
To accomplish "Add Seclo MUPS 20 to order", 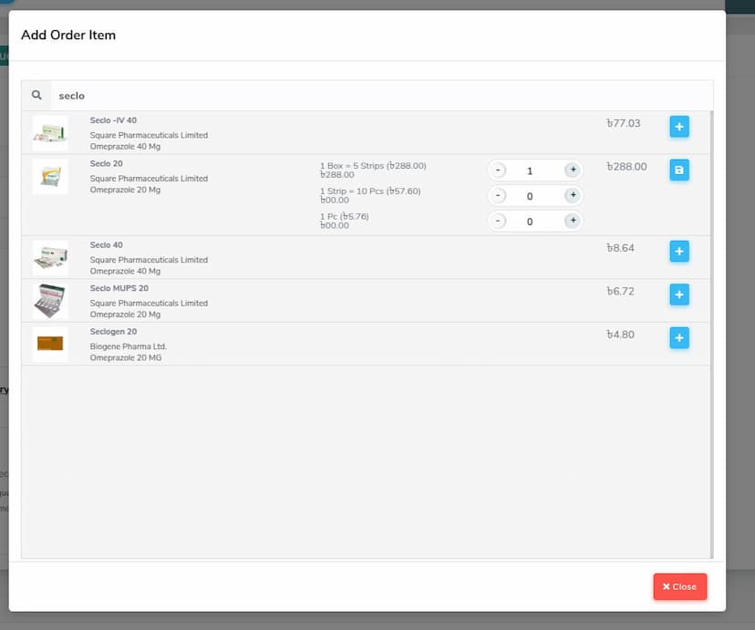I will pos(679,294).
